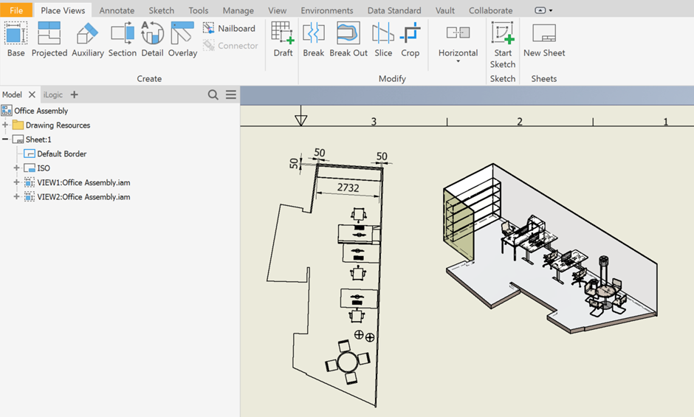Create an Auxiliary view
This screenshot has height=417, width=694.
(87, 39)
